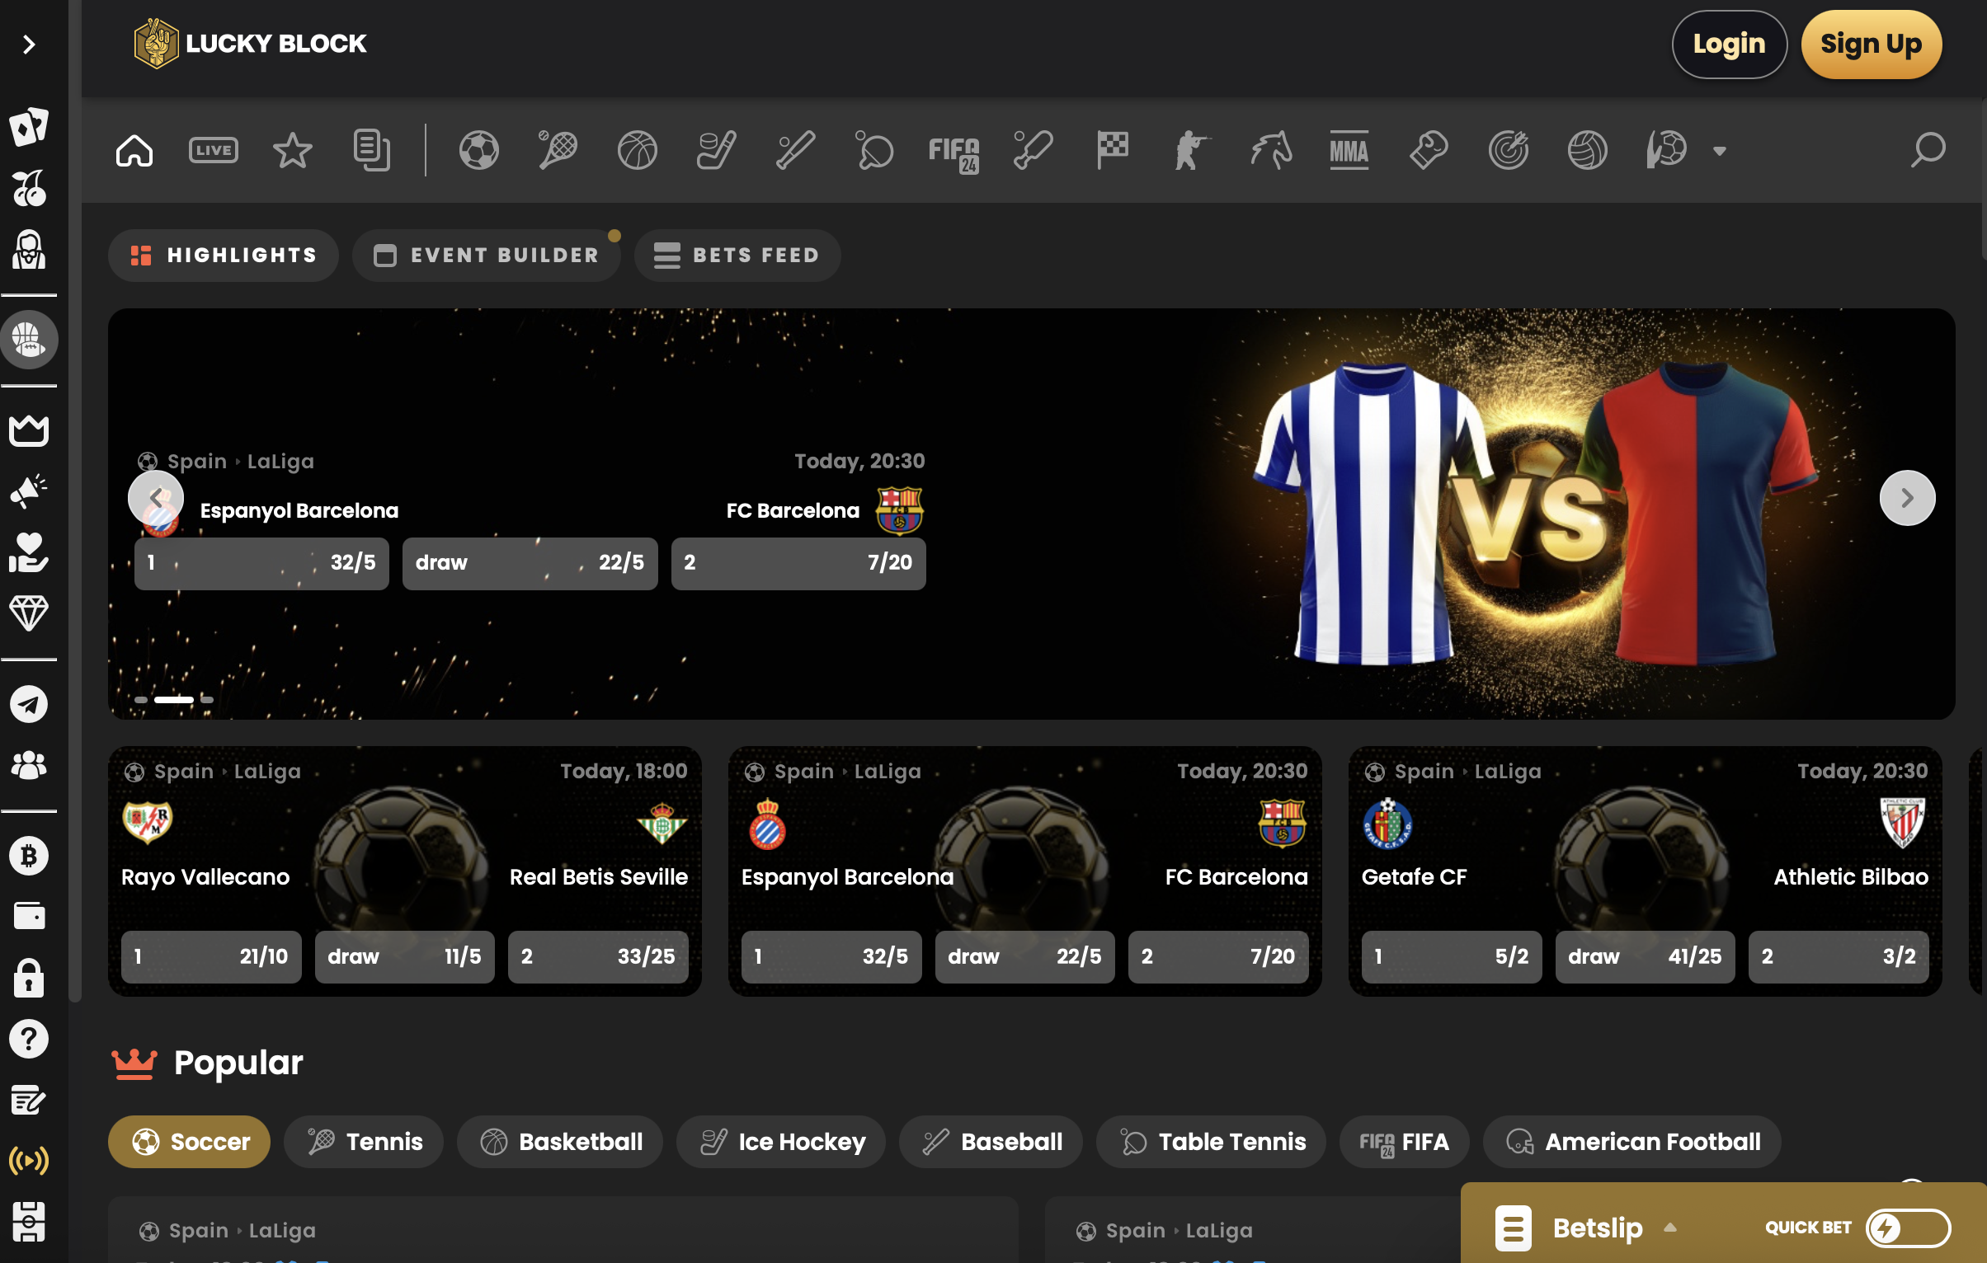Viewport: 1987px width, 1263px height.
Task: Switch to the Highlights tab
Action: 224,256
